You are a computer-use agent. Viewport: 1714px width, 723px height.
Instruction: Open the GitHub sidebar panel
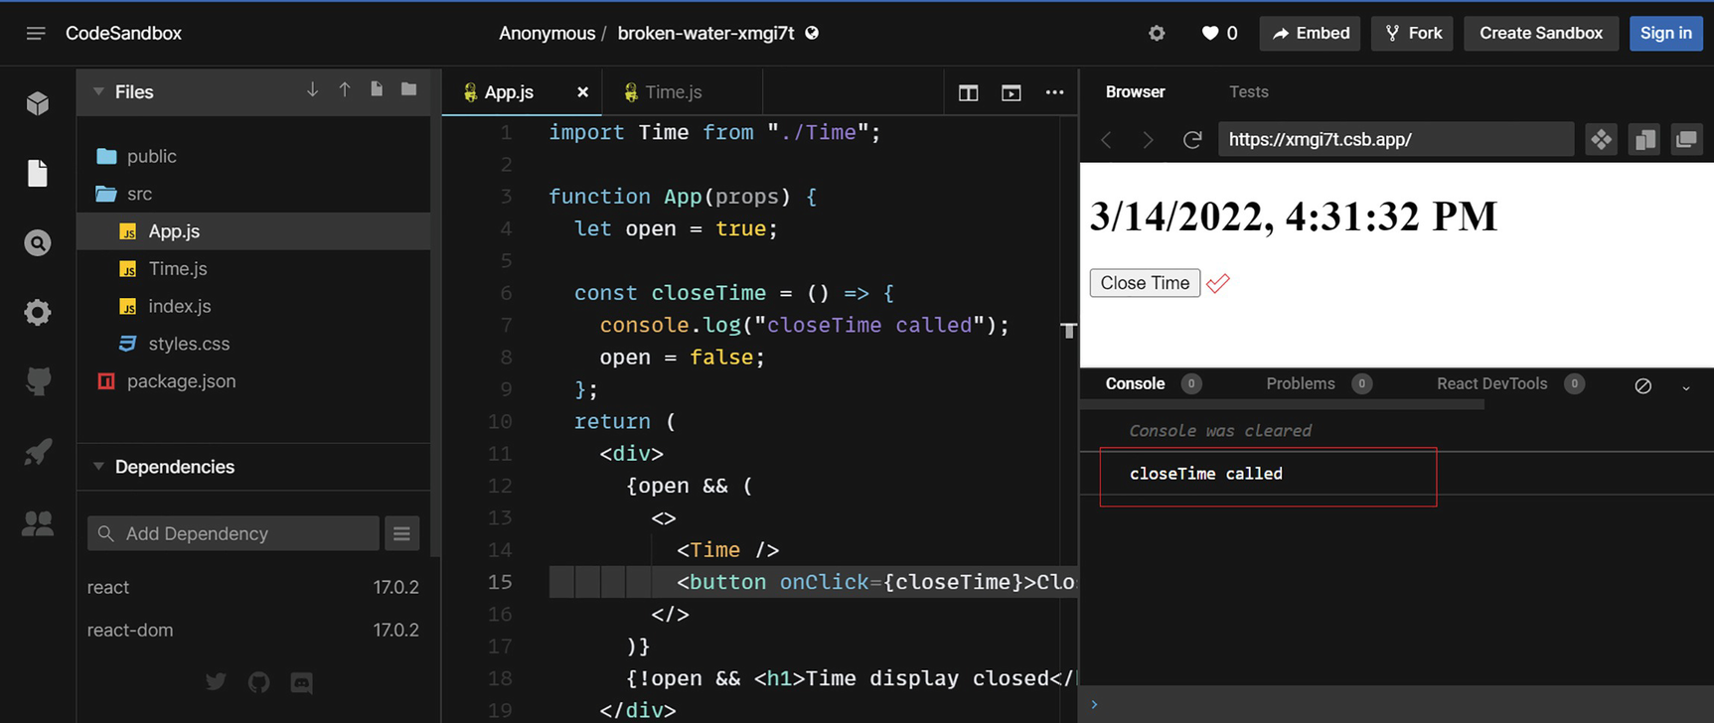pyautogui.click(x=38, y=381)
